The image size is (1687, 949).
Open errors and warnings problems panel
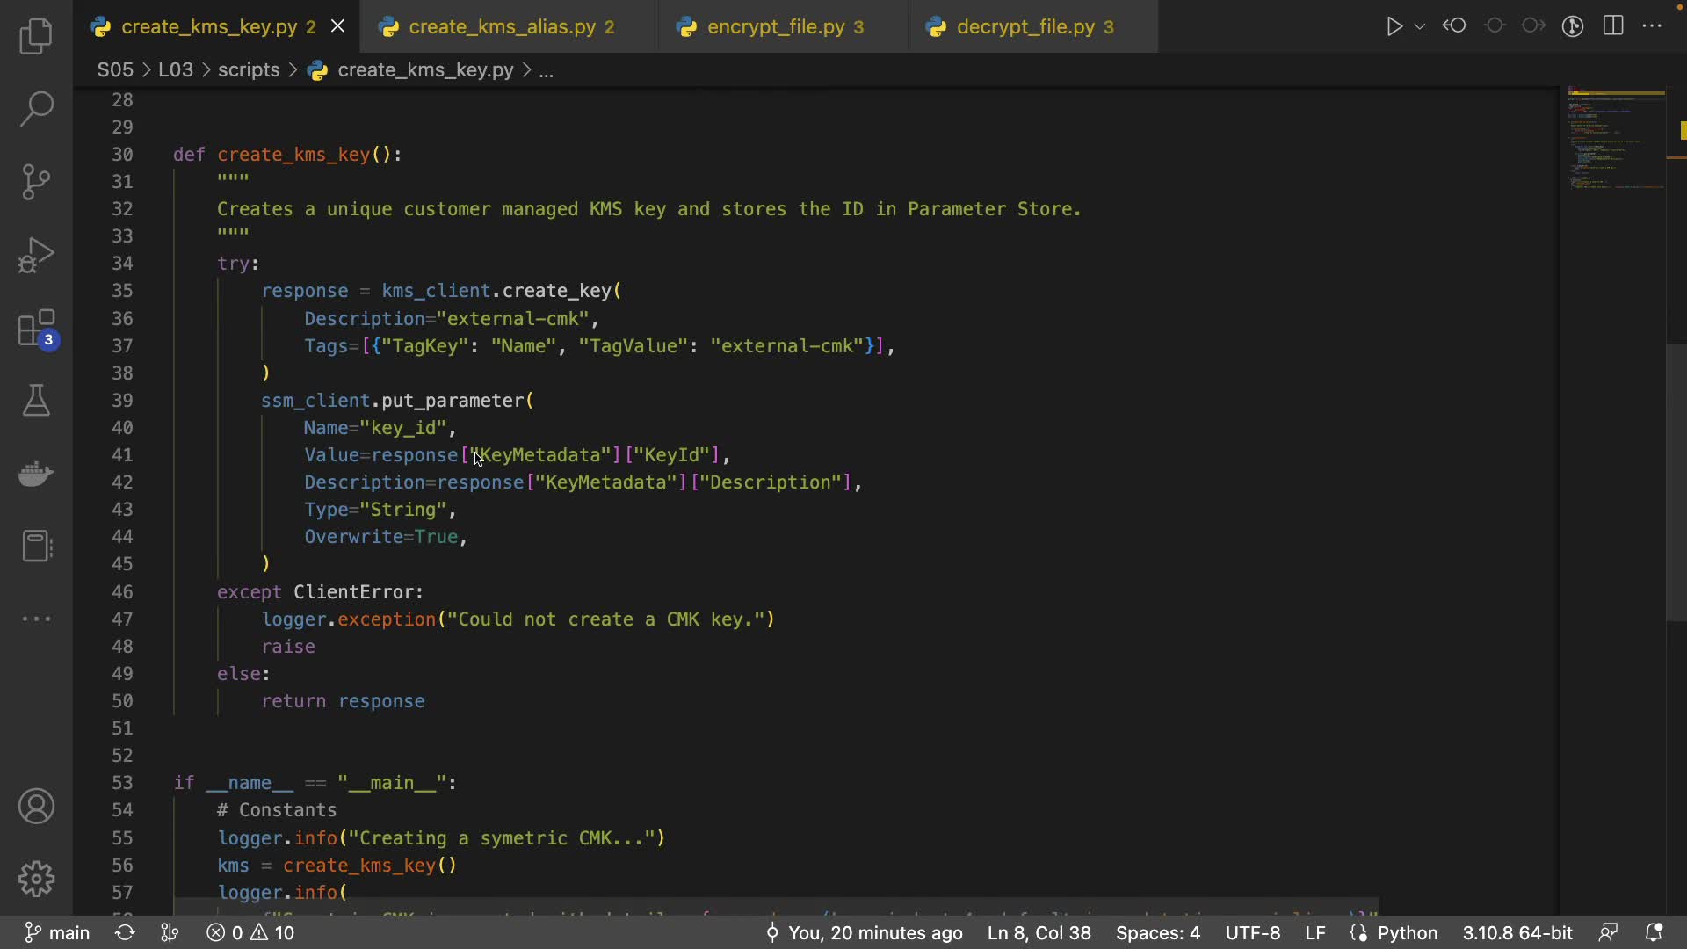(251, 932)
